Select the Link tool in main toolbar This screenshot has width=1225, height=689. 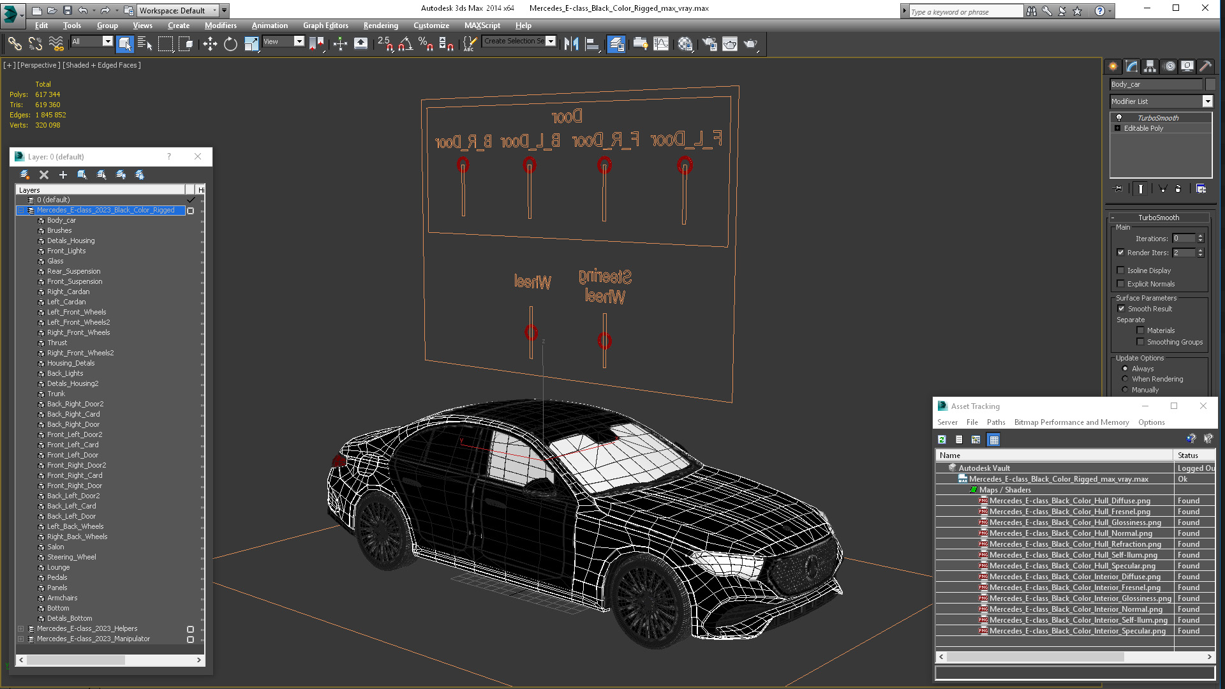click(15, 43)
